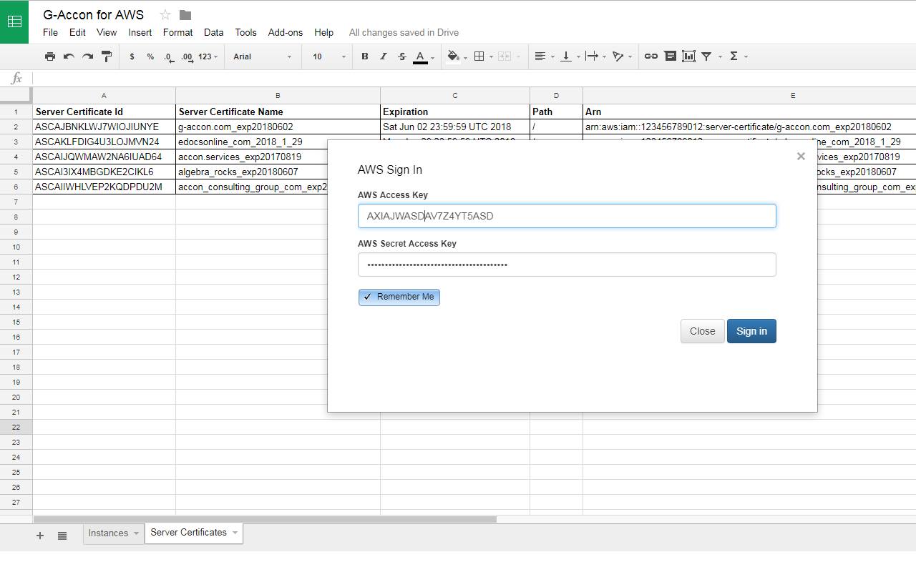Select the Server Certificate Id header cell

coord(104,112)
